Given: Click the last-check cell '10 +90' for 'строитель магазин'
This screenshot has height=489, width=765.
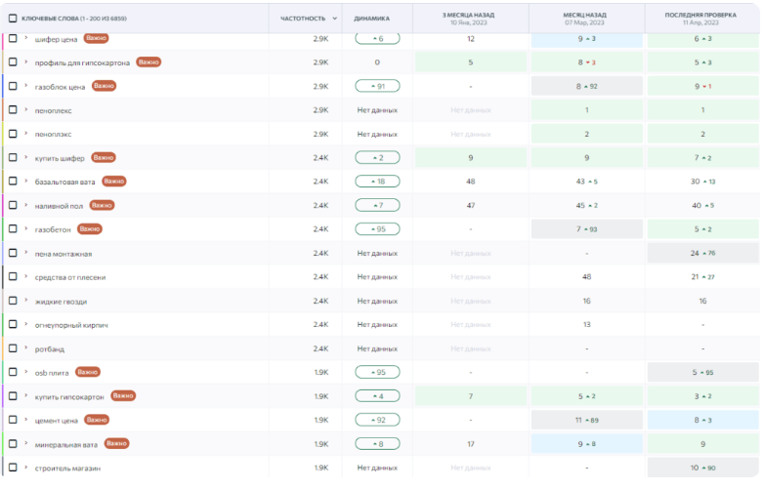Looking at the screenshot, I should (x=703, y=468).
